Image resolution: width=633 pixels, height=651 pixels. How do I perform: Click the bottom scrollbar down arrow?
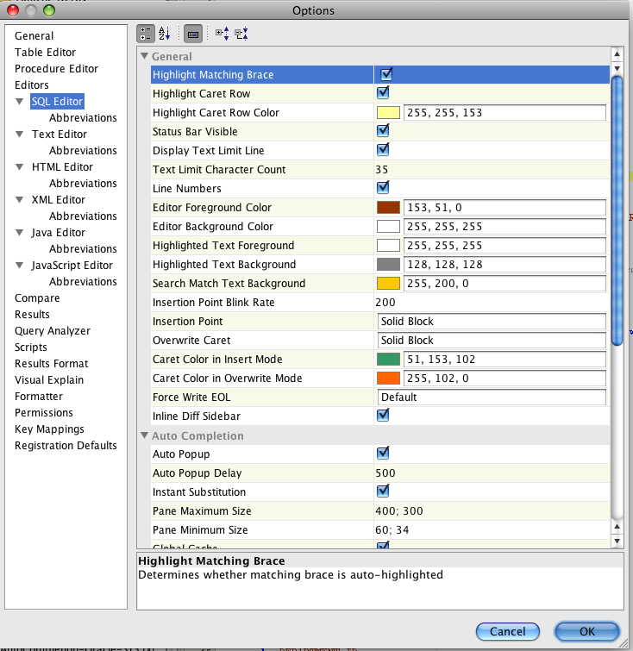[617, 541]
